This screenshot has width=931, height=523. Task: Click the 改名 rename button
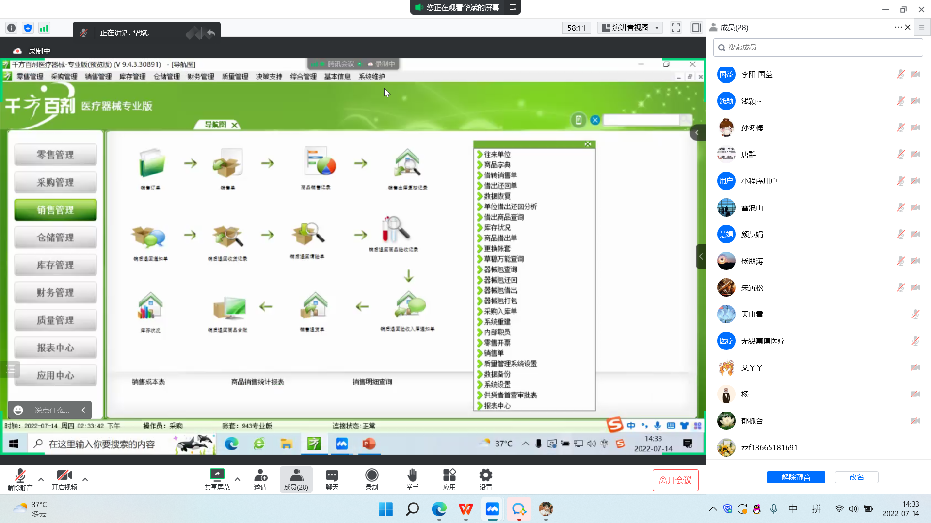coord(856,477)
